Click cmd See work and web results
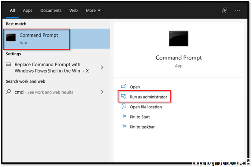This screenshot has width=252, height=167. (44, 92)
